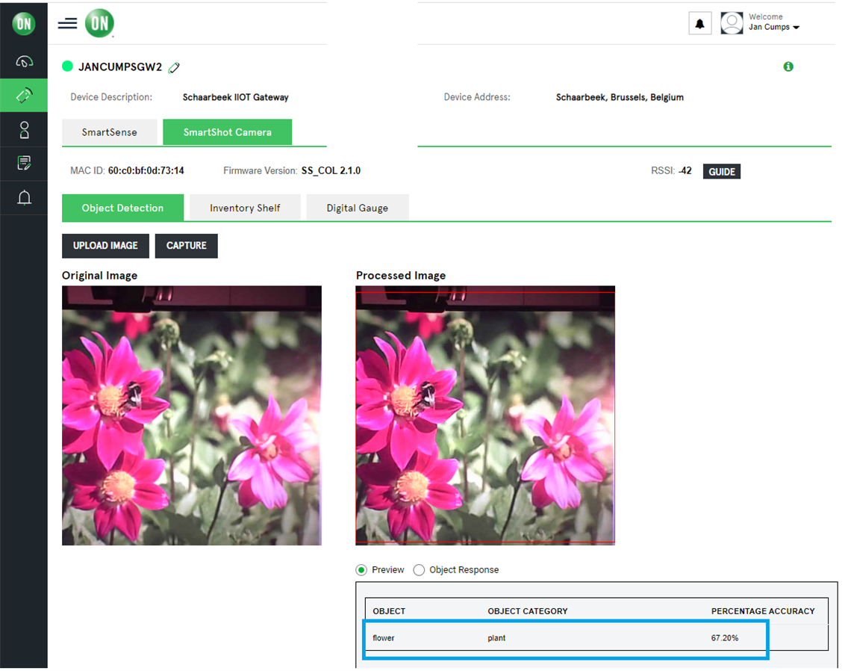Open the reports notes sidebar icon
The height and width of the screenshot is (671, 851).
coord(24,163)
